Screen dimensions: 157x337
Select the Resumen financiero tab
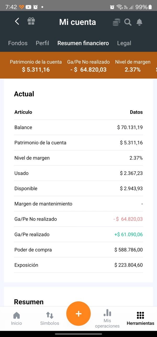83,43
